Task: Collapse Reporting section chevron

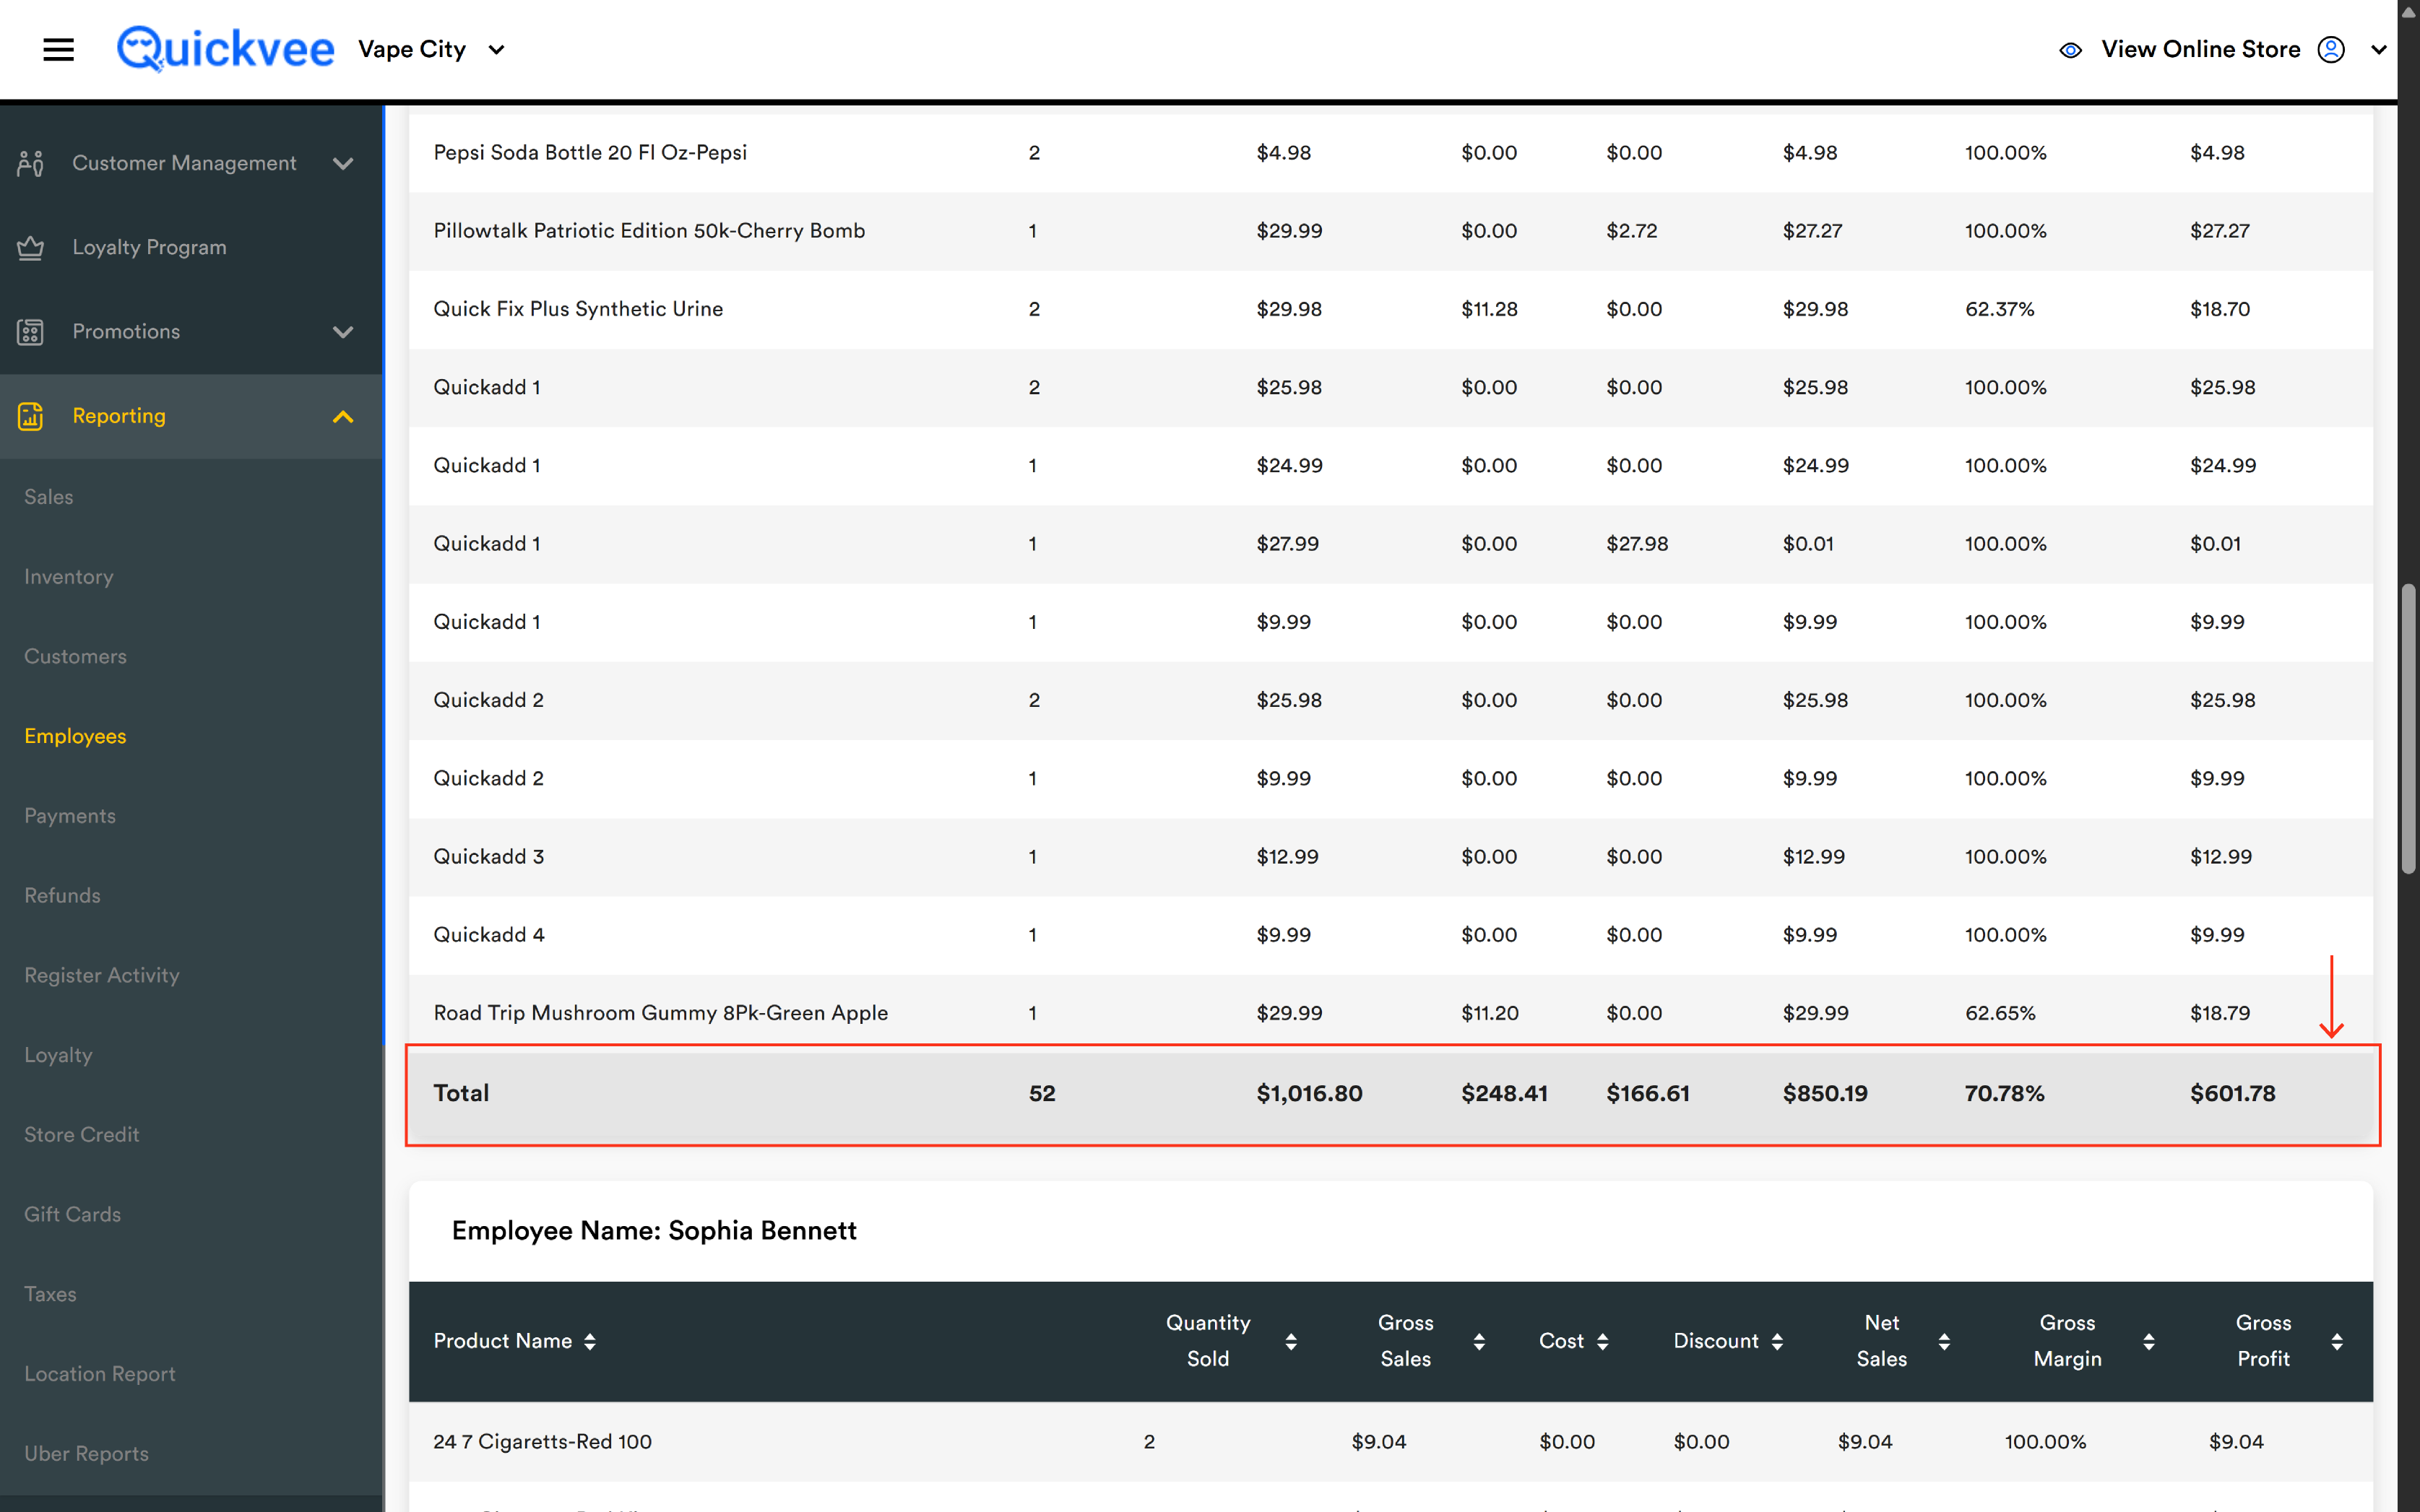Action: (343, 416)
